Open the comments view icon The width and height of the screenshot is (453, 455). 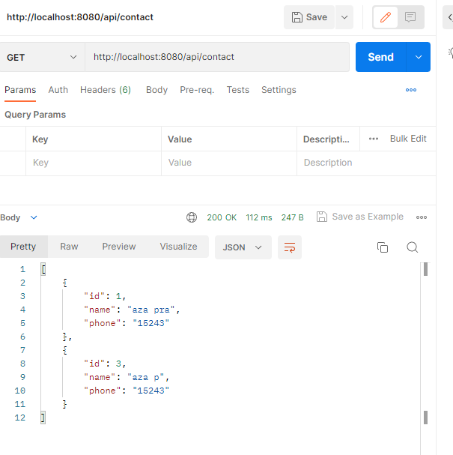tap(410, 17)
